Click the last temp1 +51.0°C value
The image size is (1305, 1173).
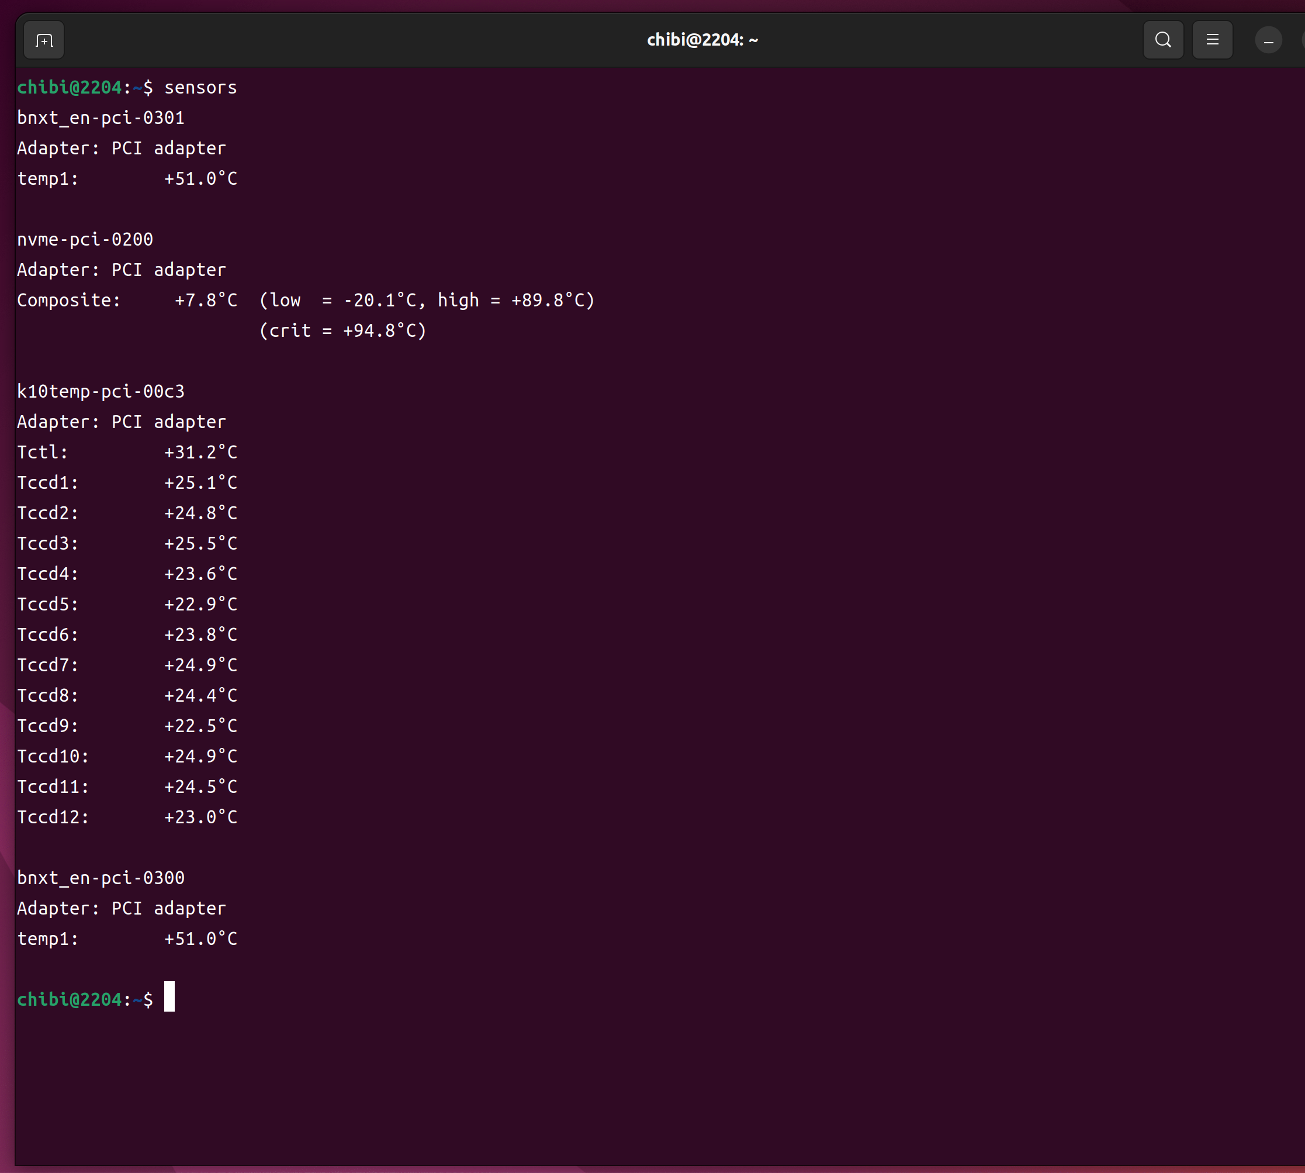(x=200, y=939)
